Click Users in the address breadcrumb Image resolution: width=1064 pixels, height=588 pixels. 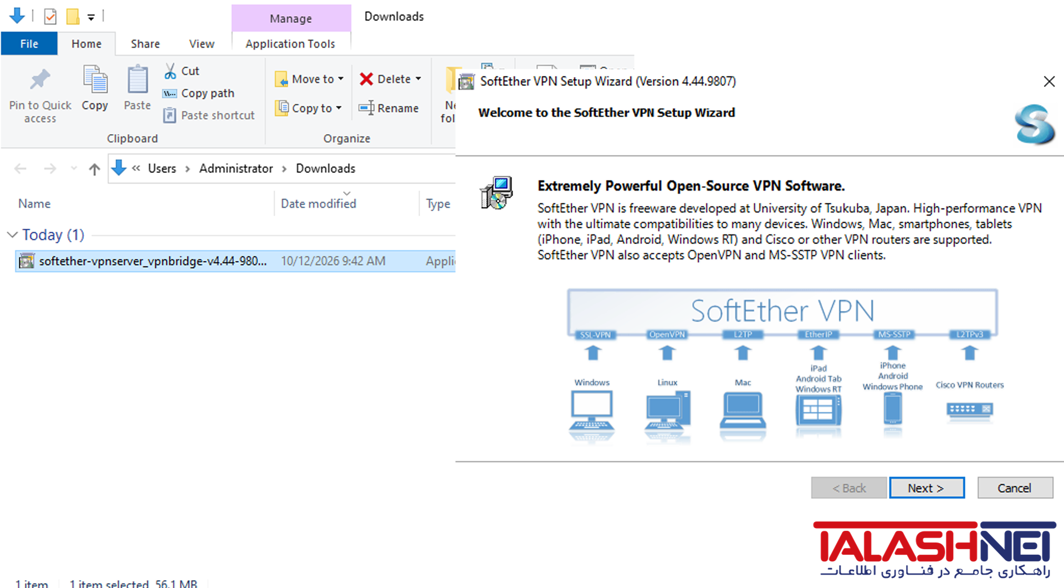162,168
